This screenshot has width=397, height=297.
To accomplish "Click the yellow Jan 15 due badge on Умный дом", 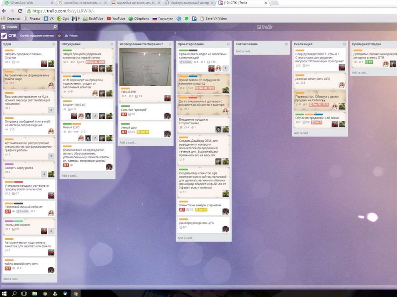I will [143, 132].
